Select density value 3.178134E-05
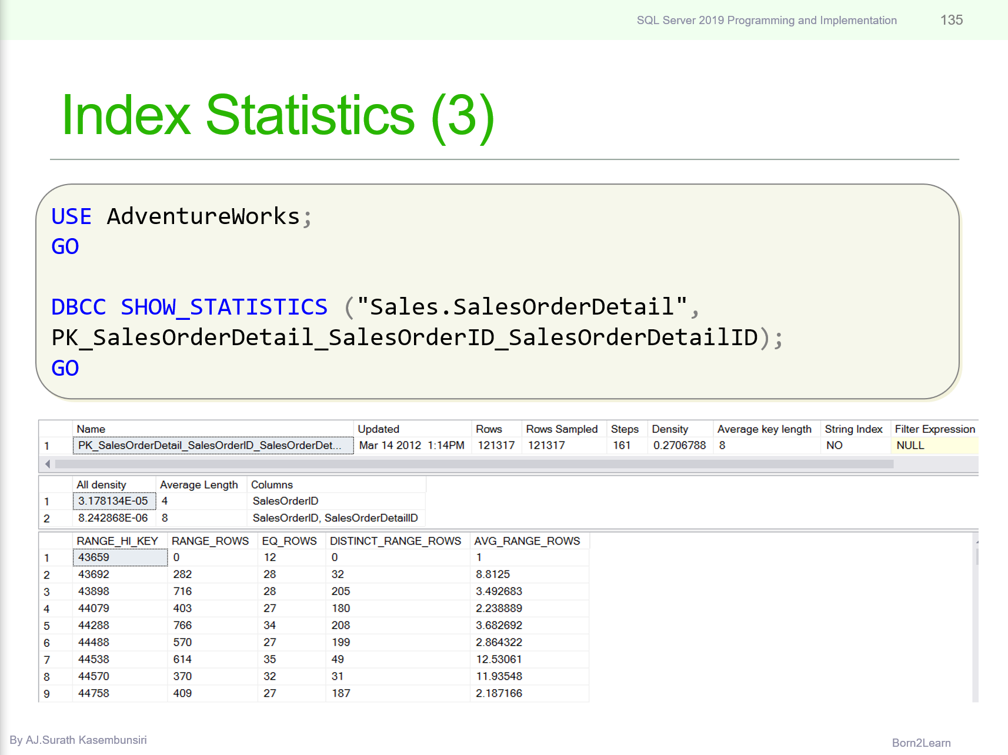Screen dimensions: 1008x755 114,501
